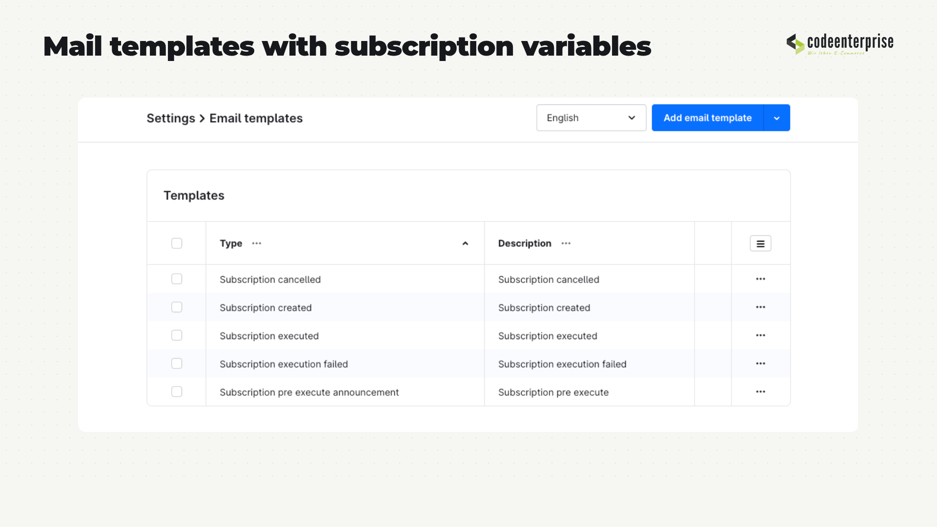The width and height of the screenshot is (937, 527).
Task: Open row actions for Subscription created
Action: (760, 307)
